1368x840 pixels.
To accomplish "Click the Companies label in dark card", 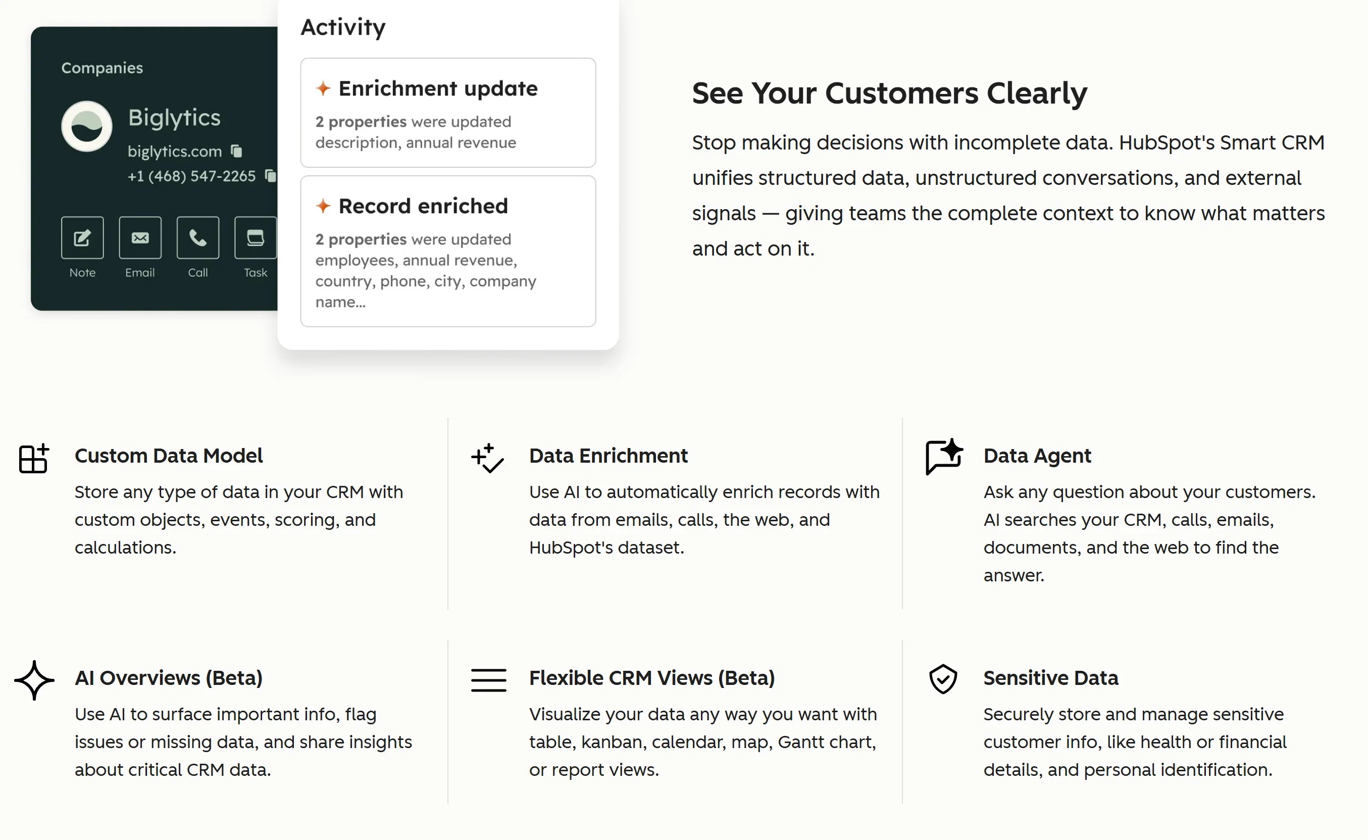I will click(102, 68).
